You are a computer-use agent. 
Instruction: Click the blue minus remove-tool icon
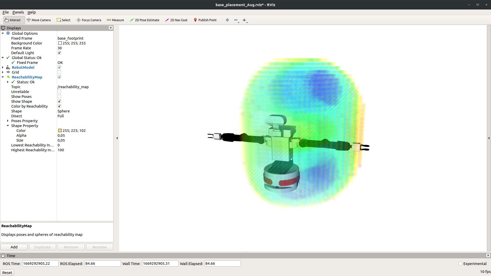coord(236,20)
